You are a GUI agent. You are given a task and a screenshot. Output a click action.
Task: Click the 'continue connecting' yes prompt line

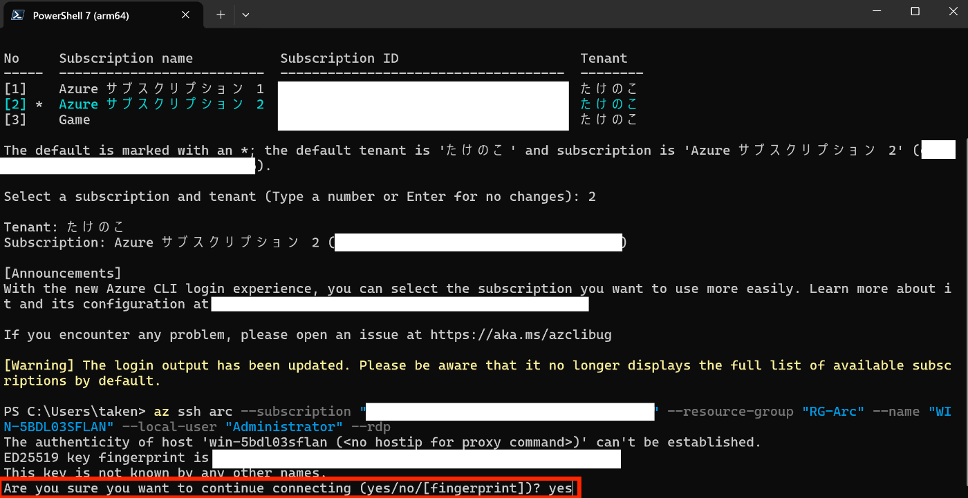(x=288, y=488)
